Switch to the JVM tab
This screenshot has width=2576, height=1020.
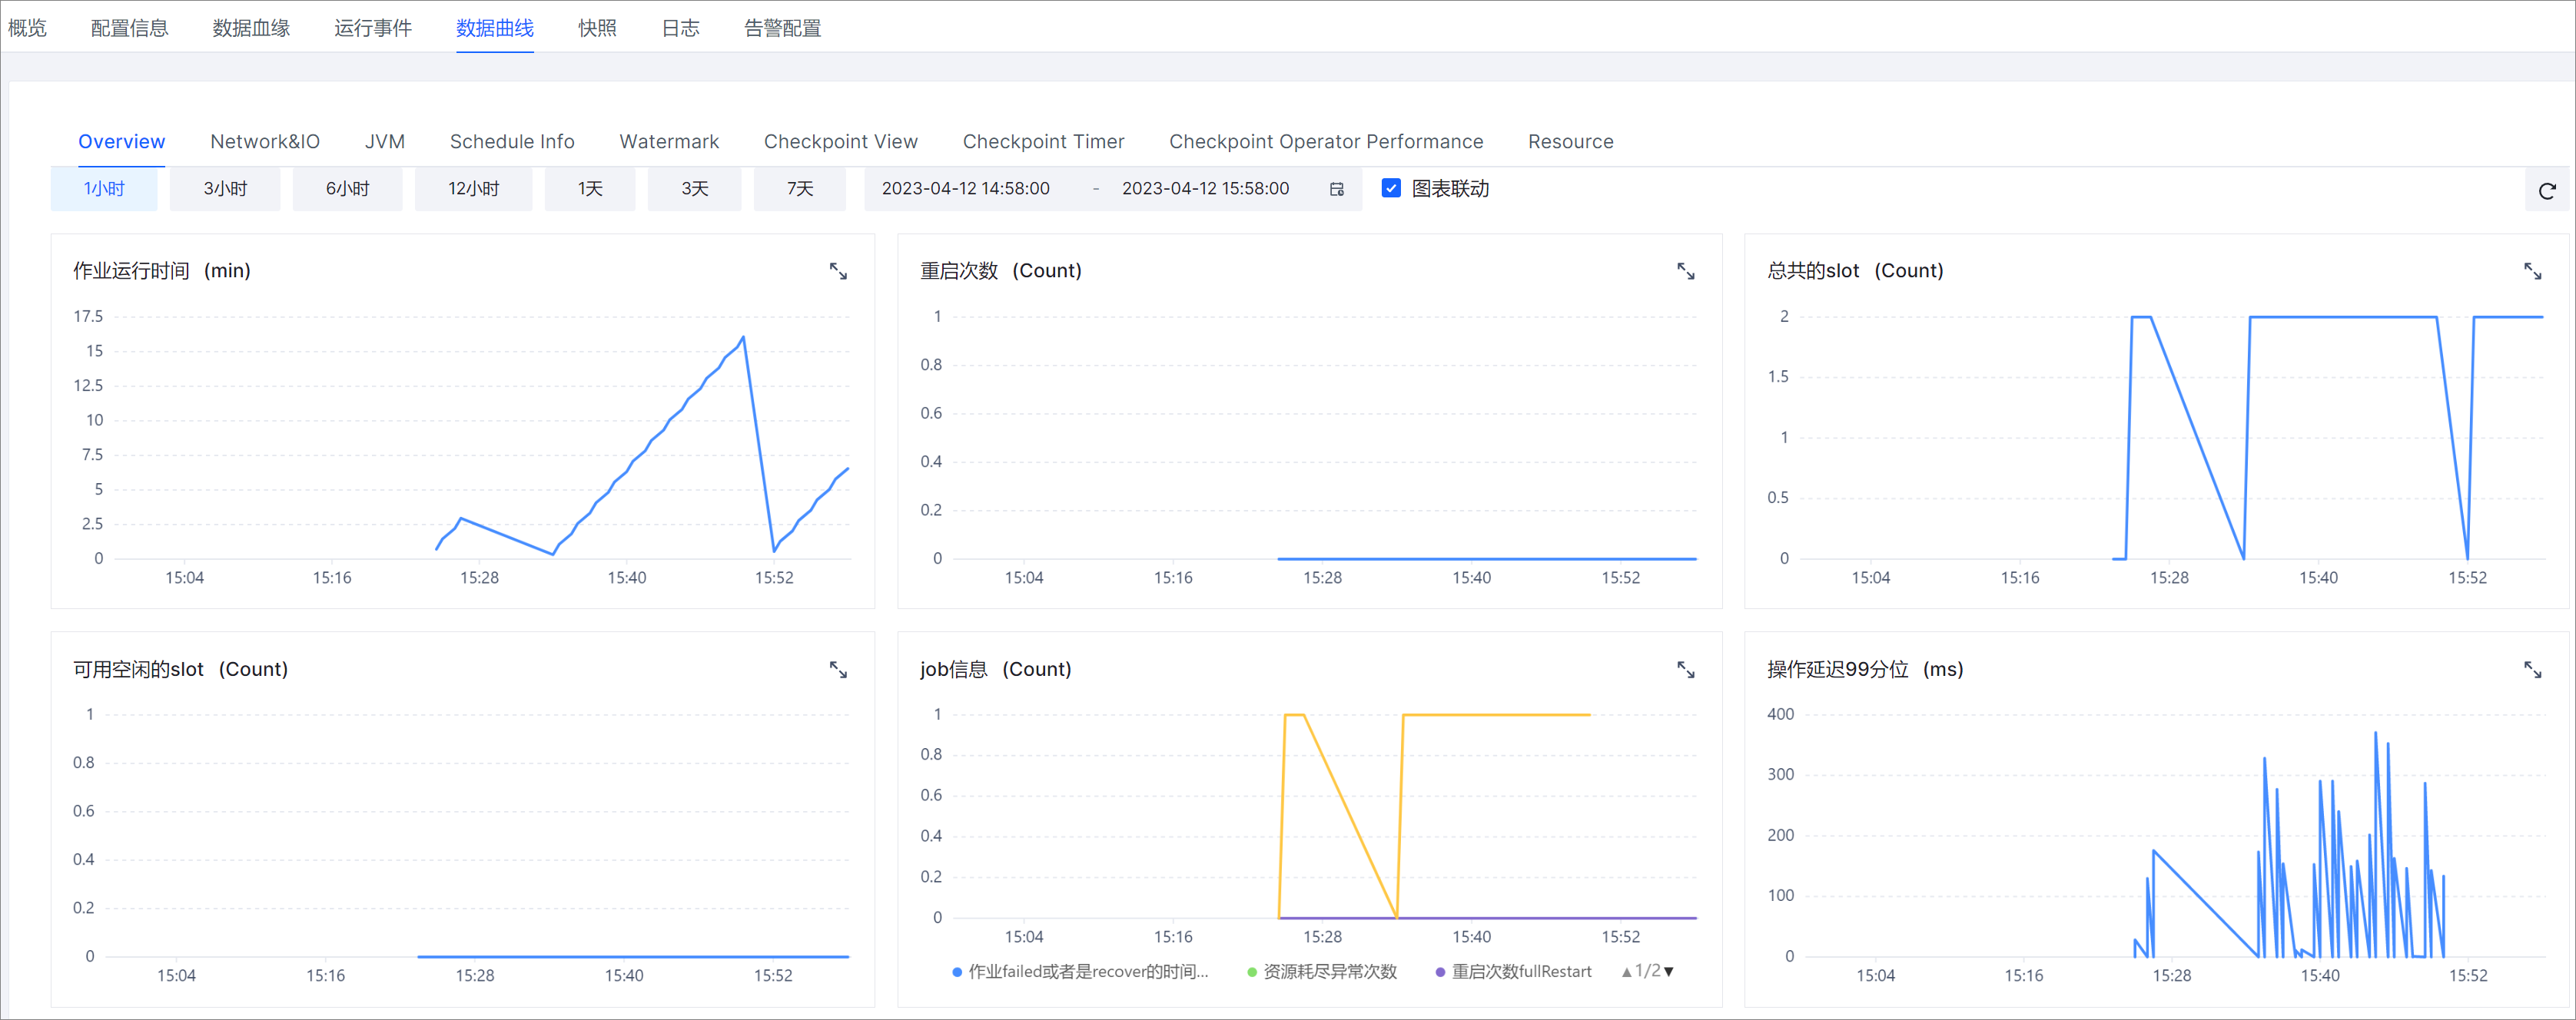(385, 142)
